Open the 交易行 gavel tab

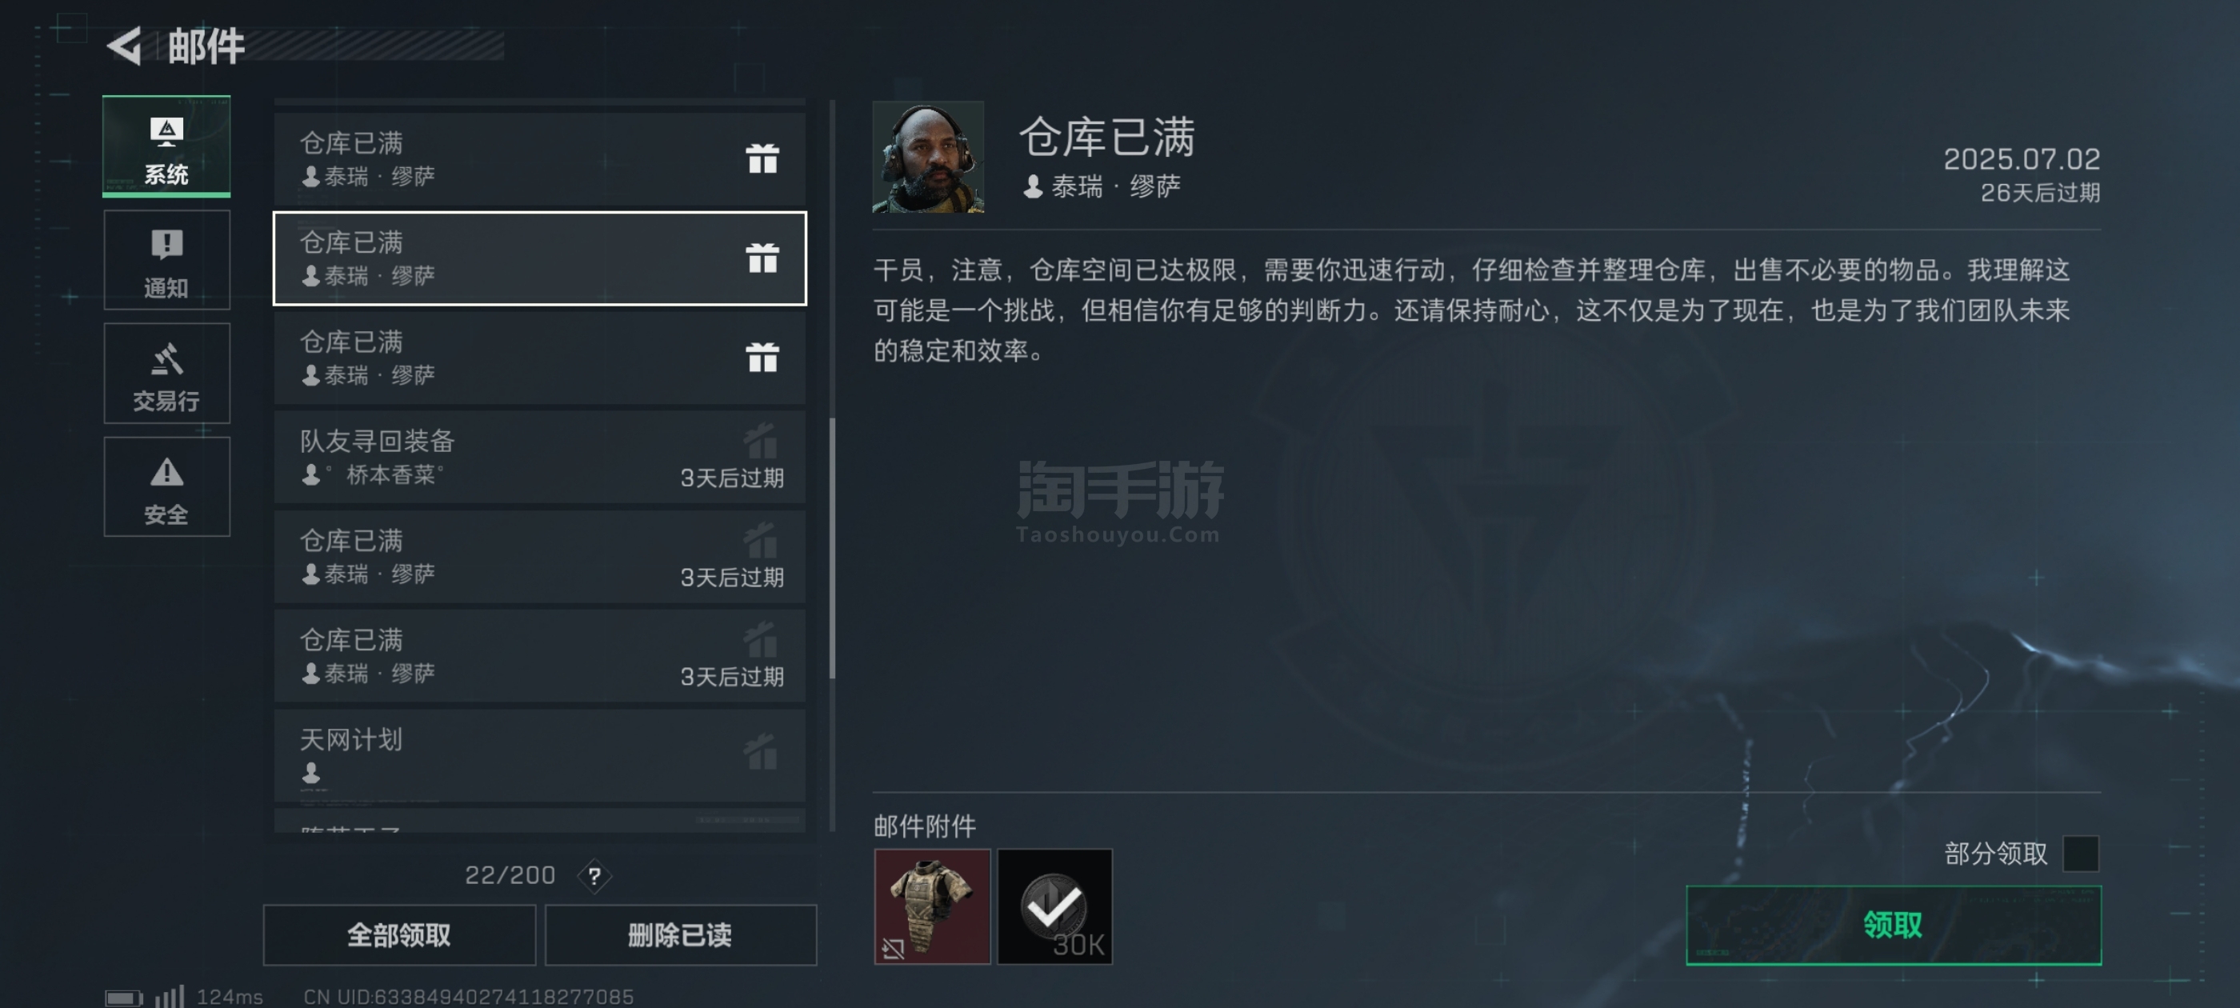pos(166,372)
